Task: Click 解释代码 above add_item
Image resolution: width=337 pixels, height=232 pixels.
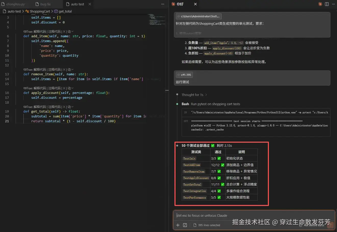Action: point(40,32)
